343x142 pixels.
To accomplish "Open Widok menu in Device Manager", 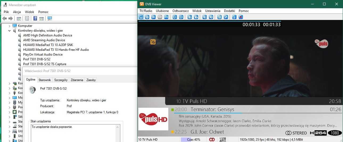I will click(x=30, y=12).
